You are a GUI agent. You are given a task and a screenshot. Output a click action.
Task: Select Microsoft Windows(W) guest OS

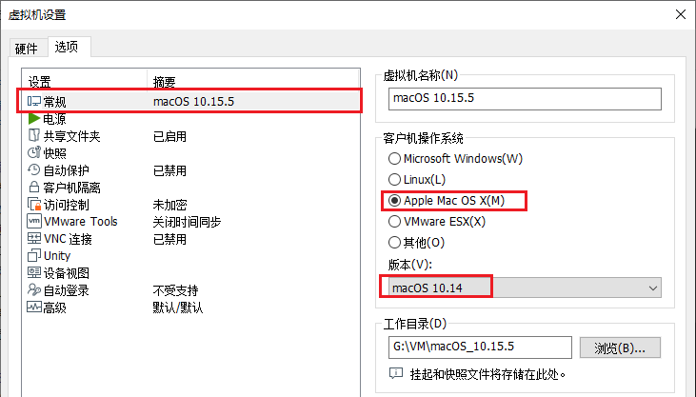click(x=394, y=159)
